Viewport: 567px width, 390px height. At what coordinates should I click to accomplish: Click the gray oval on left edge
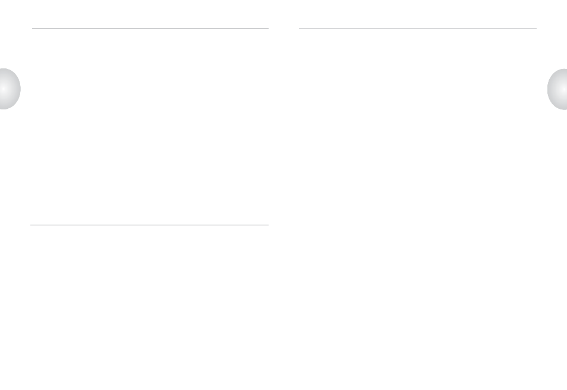(x=10, y=89)
